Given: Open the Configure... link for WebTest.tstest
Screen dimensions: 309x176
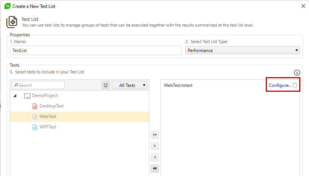Looking at the screenshot, I should pos(280,85).
